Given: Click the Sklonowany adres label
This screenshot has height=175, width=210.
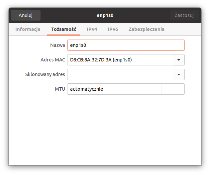Looking at the screenshot, I should tap(45, 74).
